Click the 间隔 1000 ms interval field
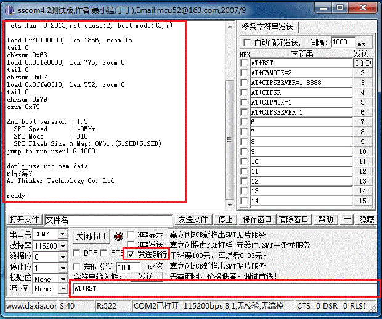The image size is (382, 319). coord(344,42)
